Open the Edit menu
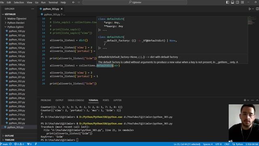The image size is (259, 146). click(x=9, y=2)
